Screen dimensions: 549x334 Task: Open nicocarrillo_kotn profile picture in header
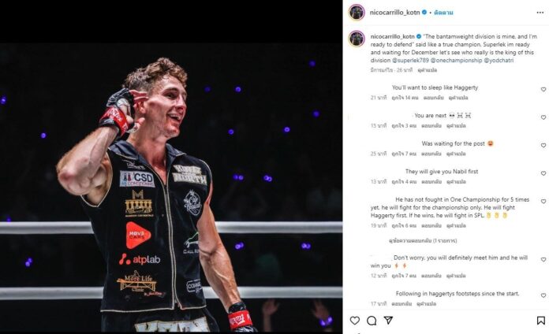357,13
